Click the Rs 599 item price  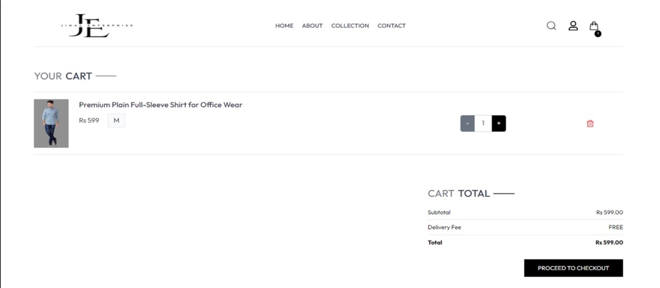[89, 121]
